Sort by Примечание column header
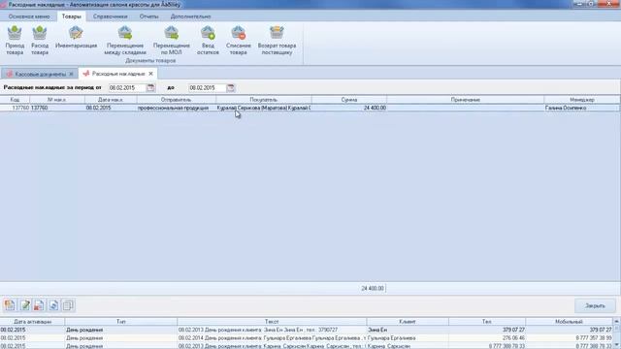This screenshot has width=621, height=349. [466, 100]
